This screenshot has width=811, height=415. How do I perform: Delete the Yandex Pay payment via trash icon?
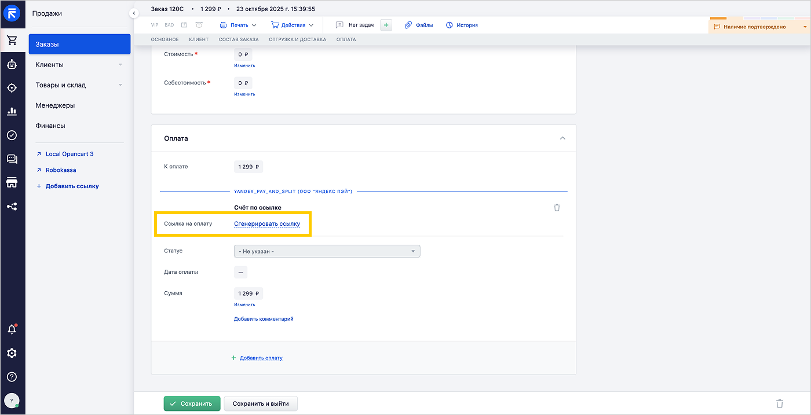[557, 207]
